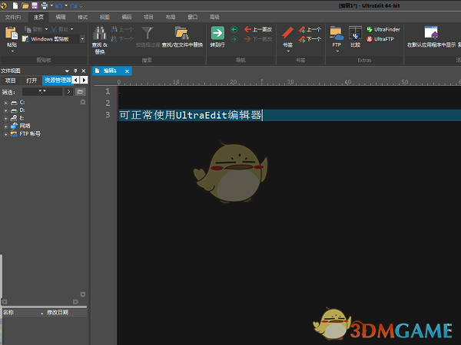Viewport: 461px width, 345px height.
Task: Click the Go to Line (转到行) icon
Action: pyautogui.click(x=217, y=34)
